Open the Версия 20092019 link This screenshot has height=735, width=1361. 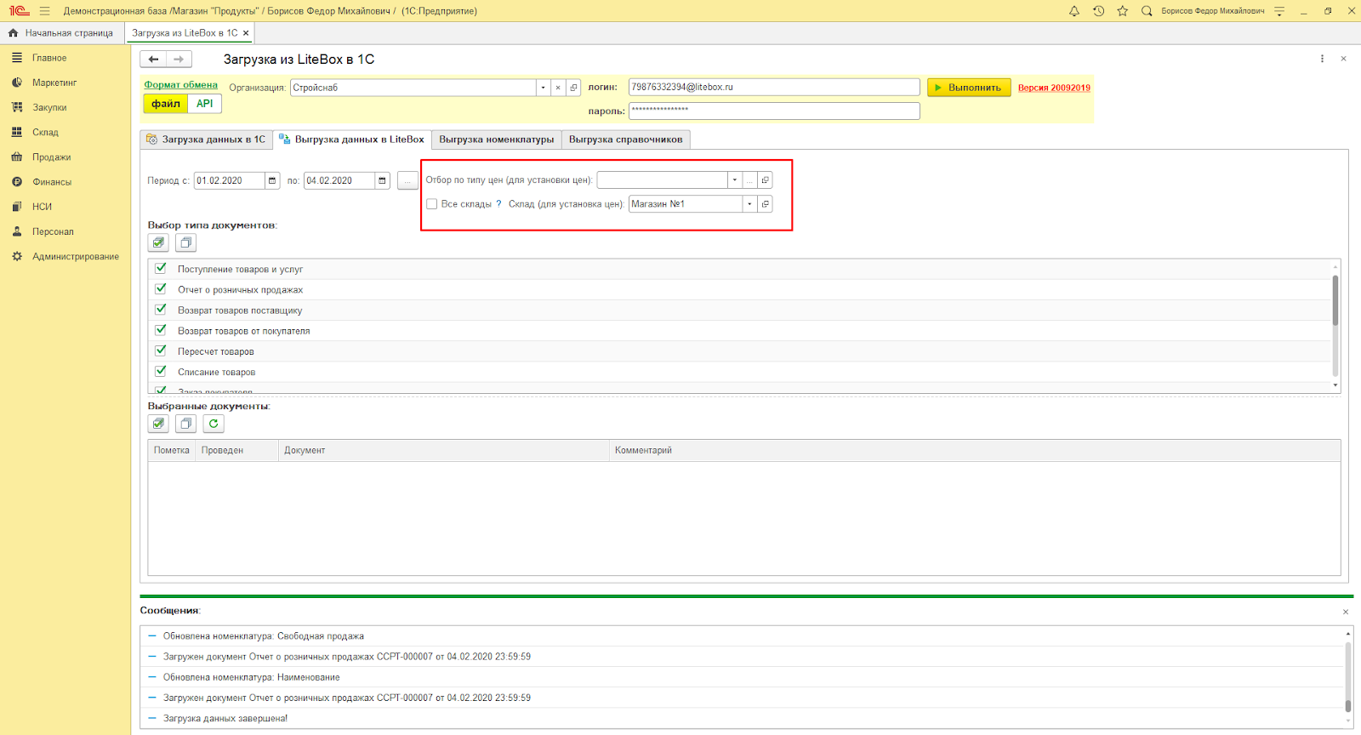(1054, 88)
